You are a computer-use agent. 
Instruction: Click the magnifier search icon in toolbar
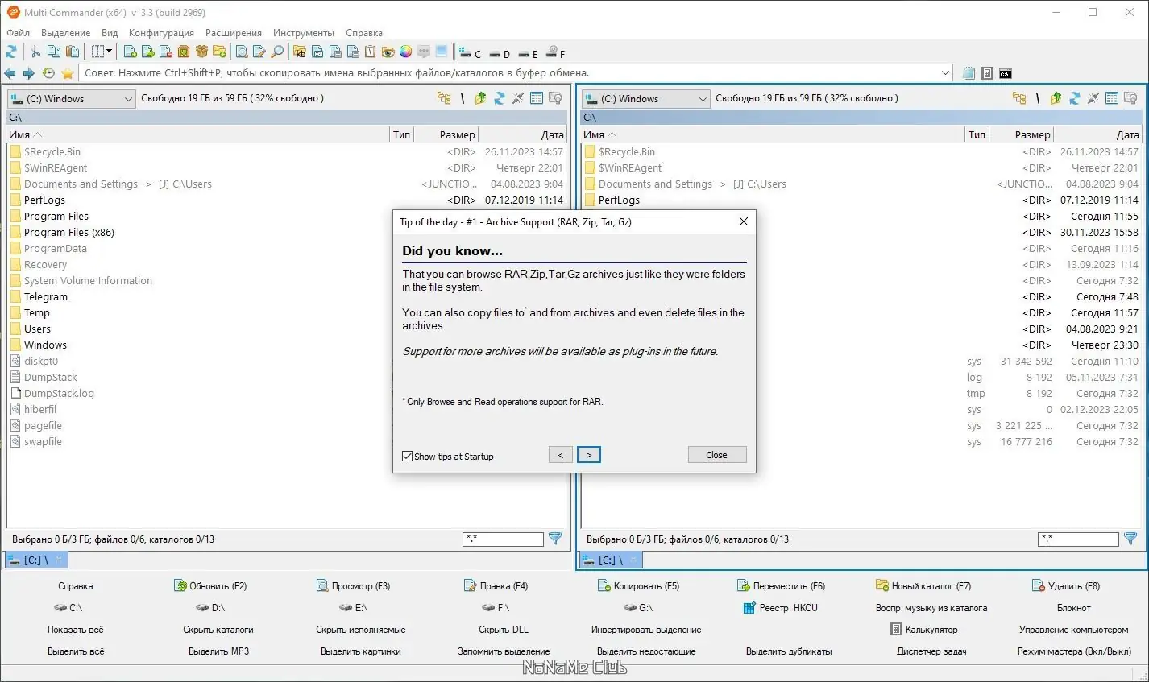point(277,52)
